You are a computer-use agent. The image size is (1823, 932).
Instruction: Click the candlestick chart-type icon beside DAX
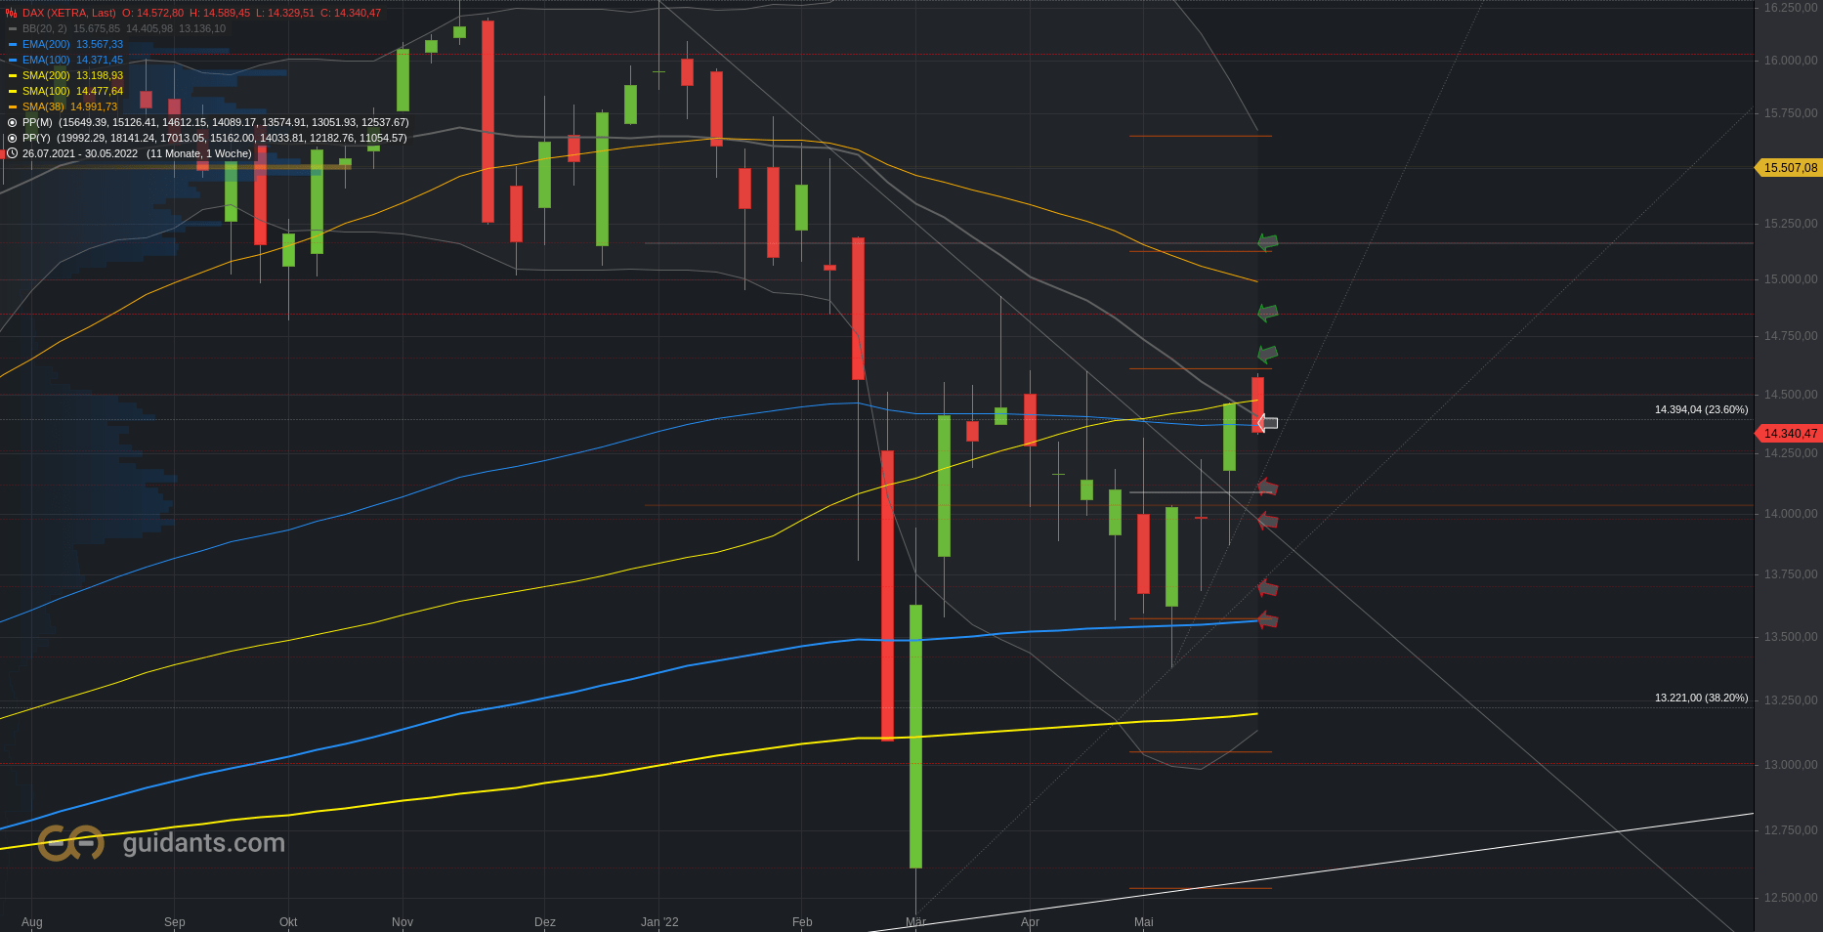(x=12, y=13)
